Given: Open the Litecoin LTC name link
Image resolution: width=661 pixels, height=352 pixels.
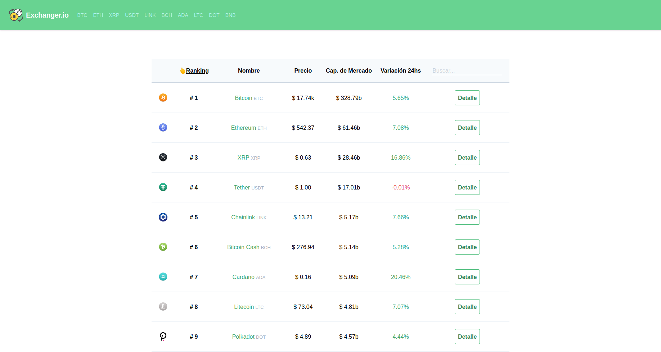Looking at the screenshot, I should click(249, 307).
